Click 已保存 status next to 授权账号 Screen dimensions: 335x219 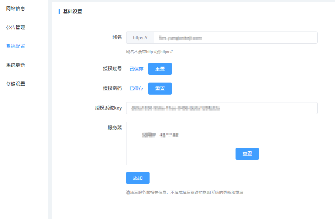(136, 69)
